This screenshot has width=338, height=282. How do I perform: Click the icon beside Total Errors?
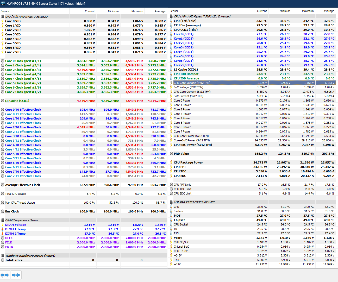coord(3,260)
